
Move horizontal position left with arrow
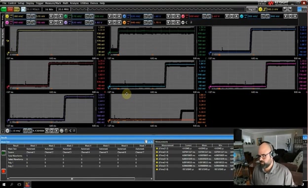coord(47,131)
